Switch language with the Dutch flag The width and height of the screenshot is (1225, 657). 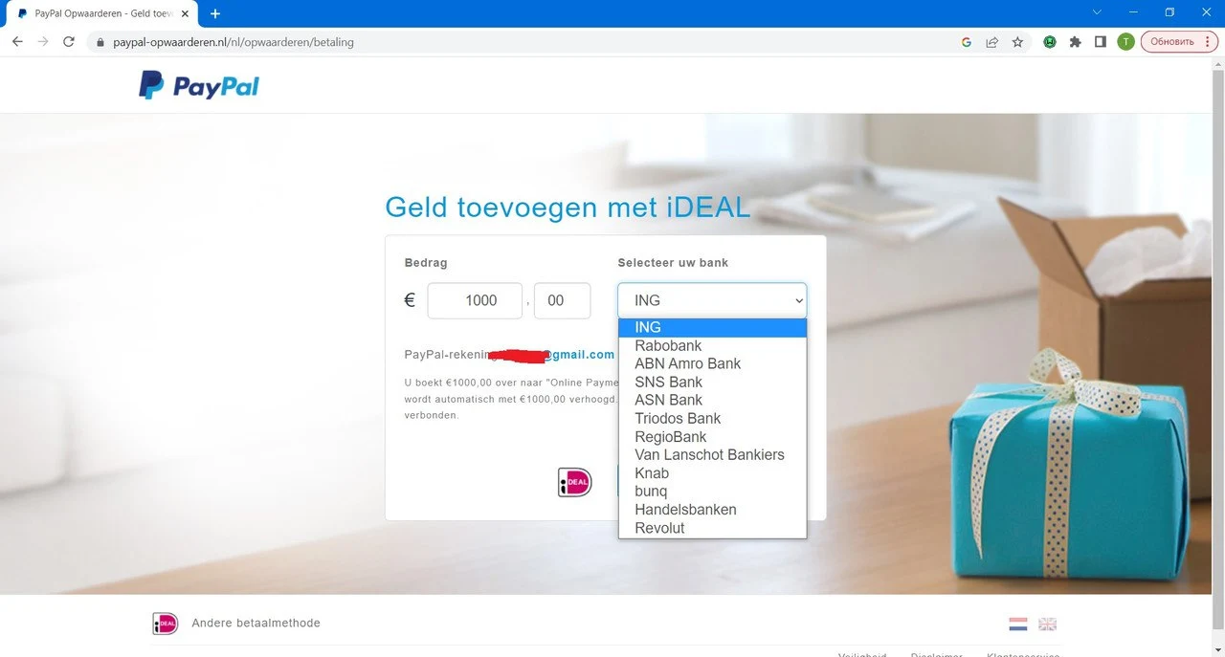pyautogui.click(x=1018, y=624)
